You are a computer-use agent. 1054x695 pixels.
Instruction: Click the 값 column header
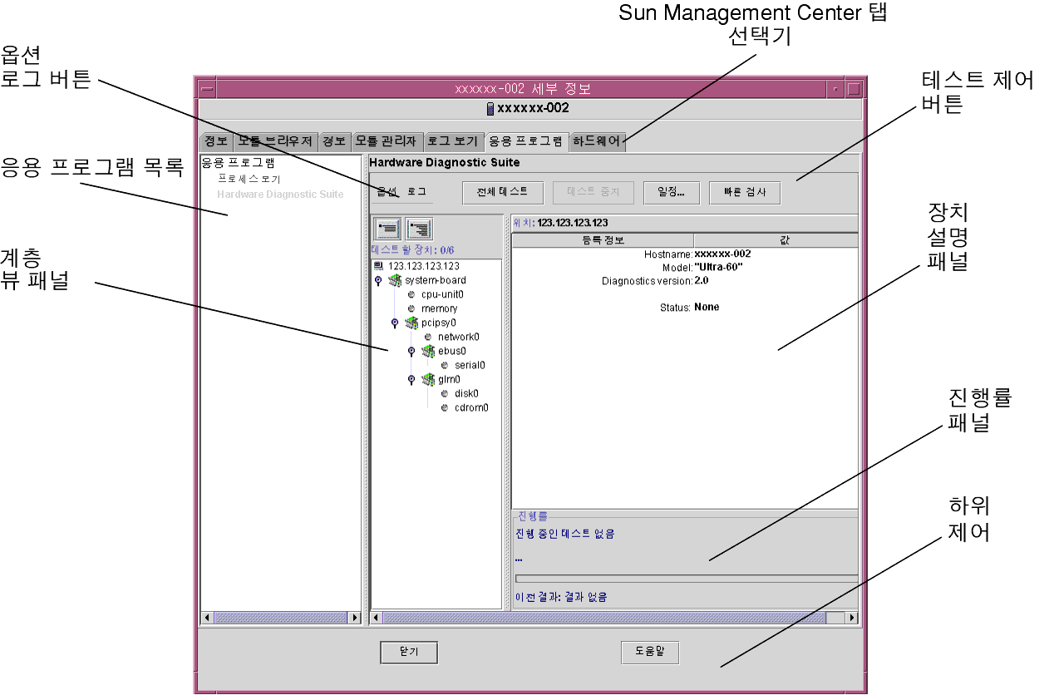776,241
